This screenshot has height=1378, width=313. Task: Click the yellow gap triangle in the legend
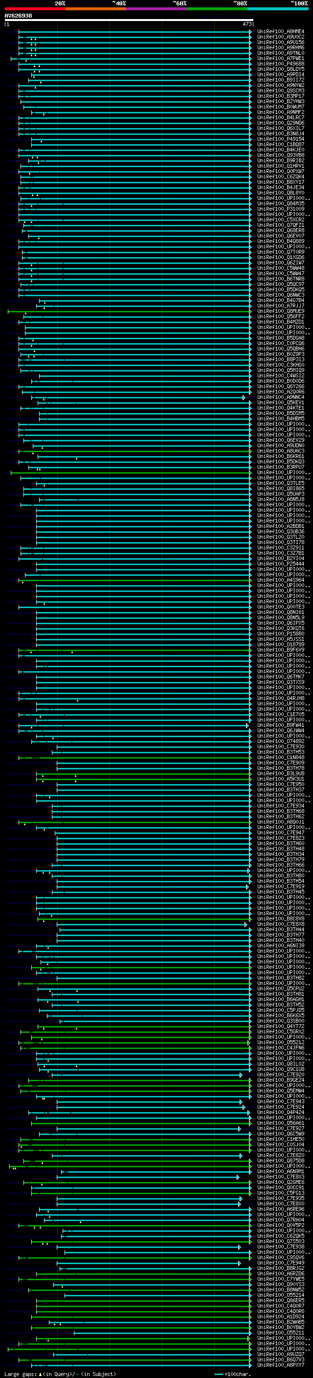(41, 1374)
